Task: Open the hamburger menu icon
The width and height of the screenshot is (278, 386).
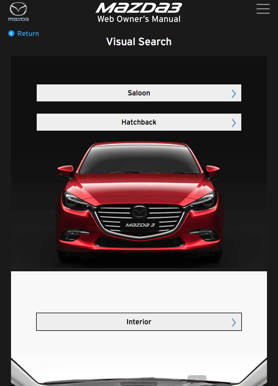Action: (x=263, y=9)
